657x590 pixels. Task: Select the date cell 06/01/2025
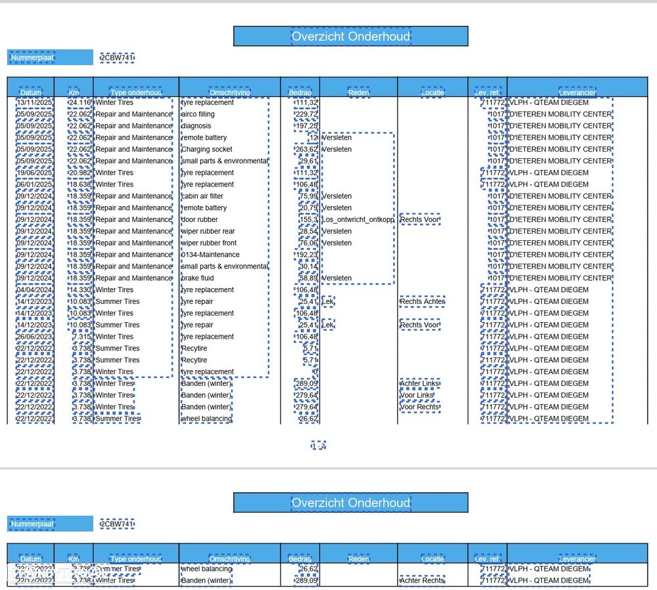coord(34,184)
